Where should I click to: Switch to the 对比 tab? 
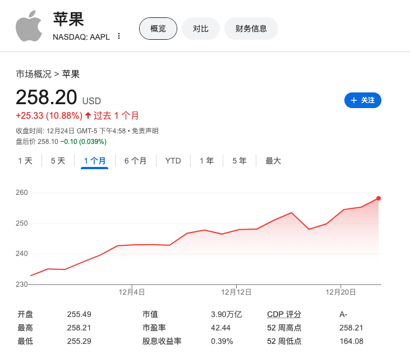pos(201,29)
